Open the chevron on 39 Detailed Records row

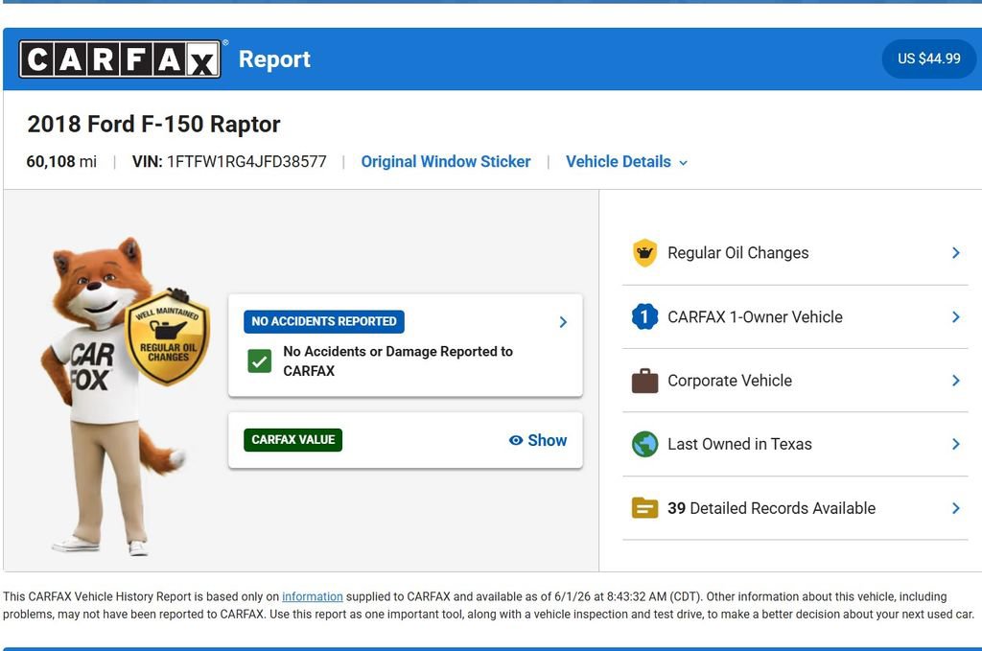coord(956,508)
